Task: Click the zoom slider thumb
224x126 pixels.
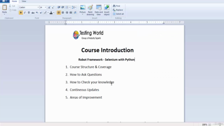Action: pos(220,125)
